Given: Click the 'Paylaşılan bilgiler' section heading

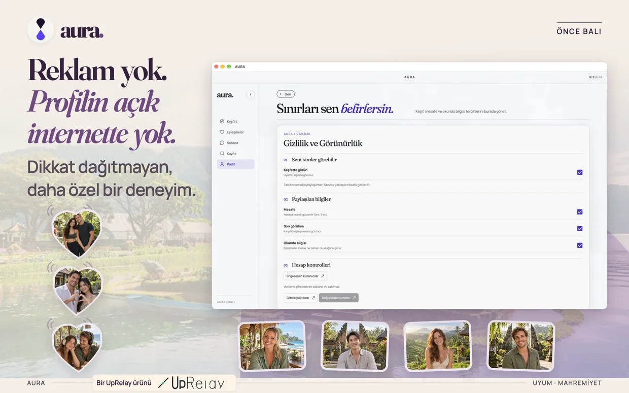Looking at the screenshot, I should [311, 199].
